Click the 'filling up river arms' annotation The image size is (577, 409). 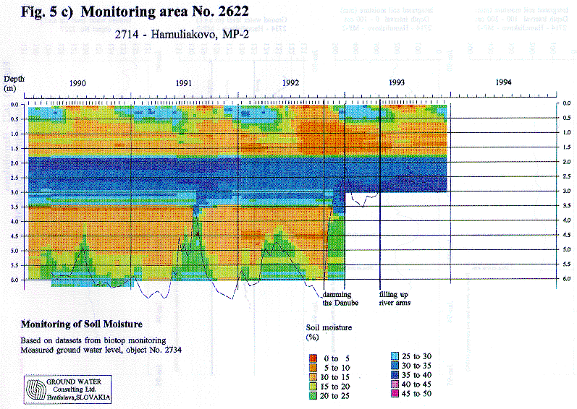395,298
